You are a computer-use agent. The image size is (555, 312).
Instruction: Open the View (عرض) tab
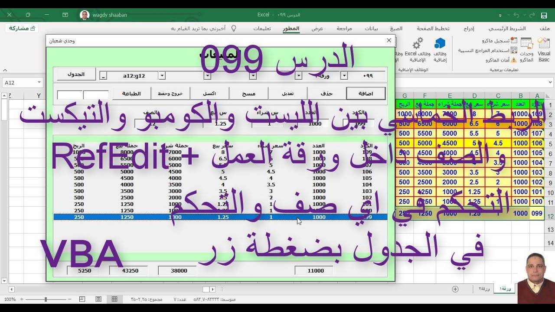tap(317, 29)
